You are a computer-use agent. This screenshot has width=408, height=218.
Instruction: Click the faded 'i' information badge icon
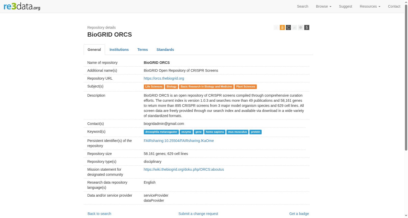tap(276, 27)
